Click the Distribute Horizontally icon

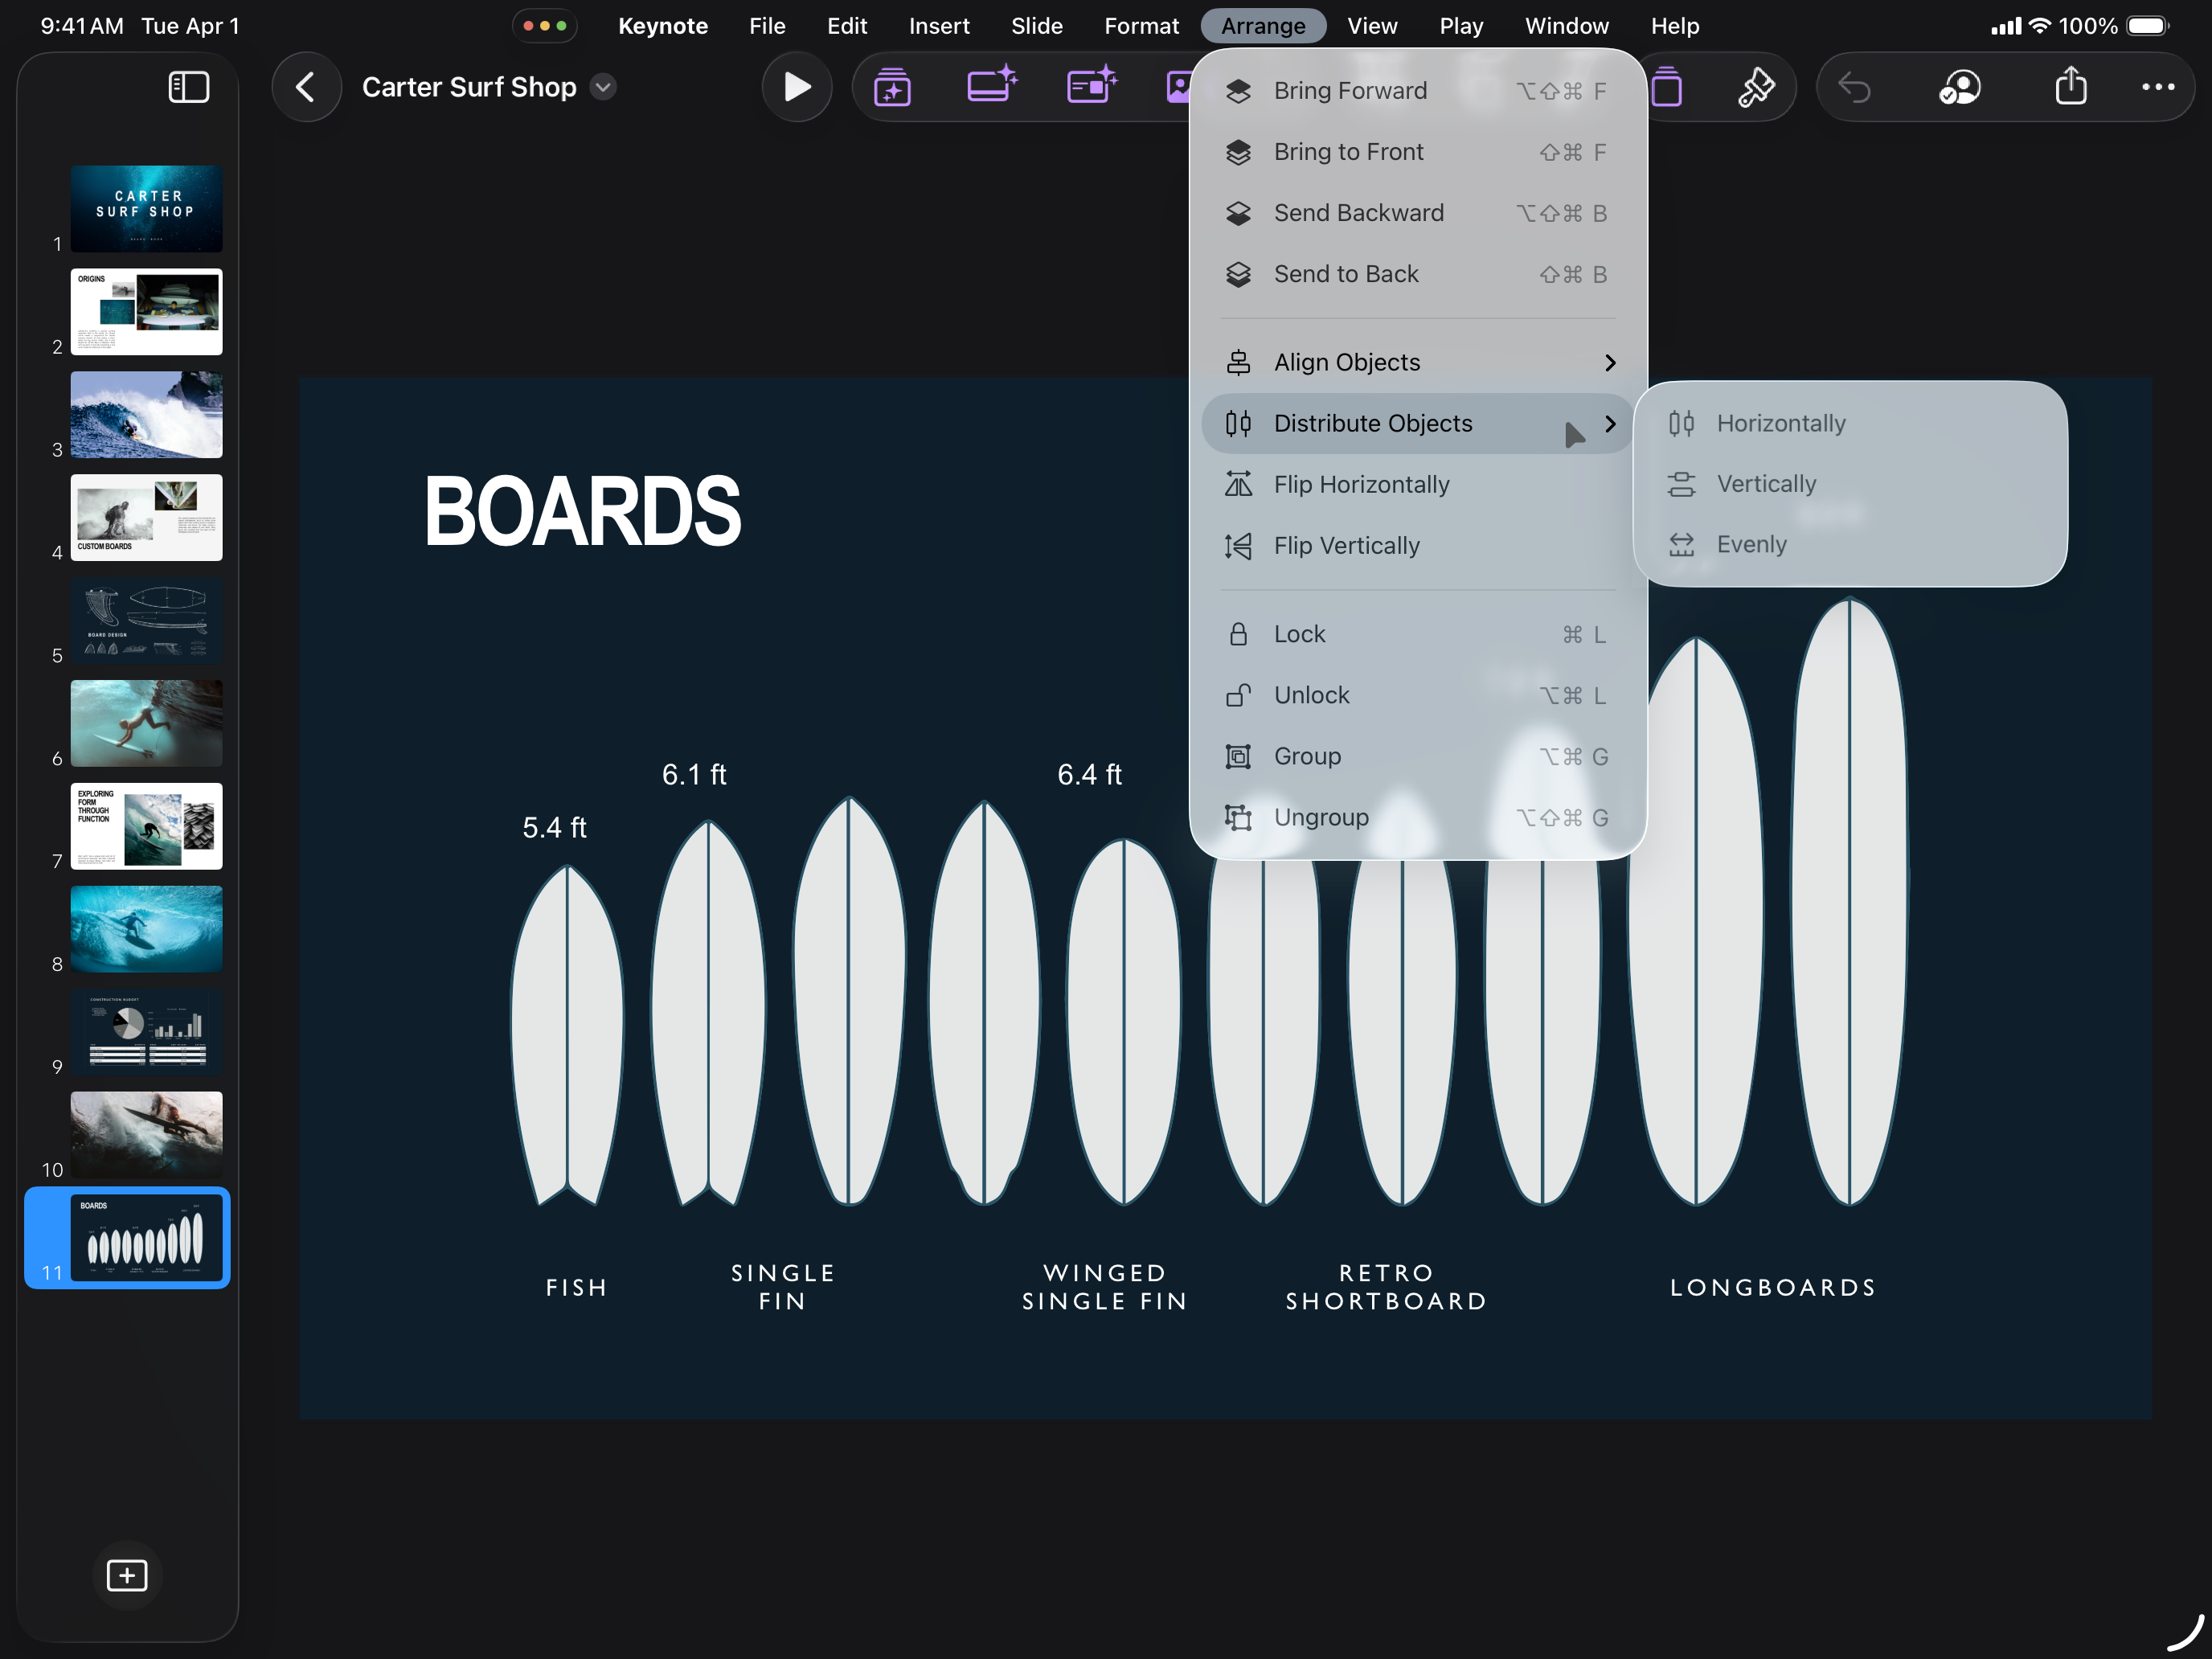(1681, 424)
